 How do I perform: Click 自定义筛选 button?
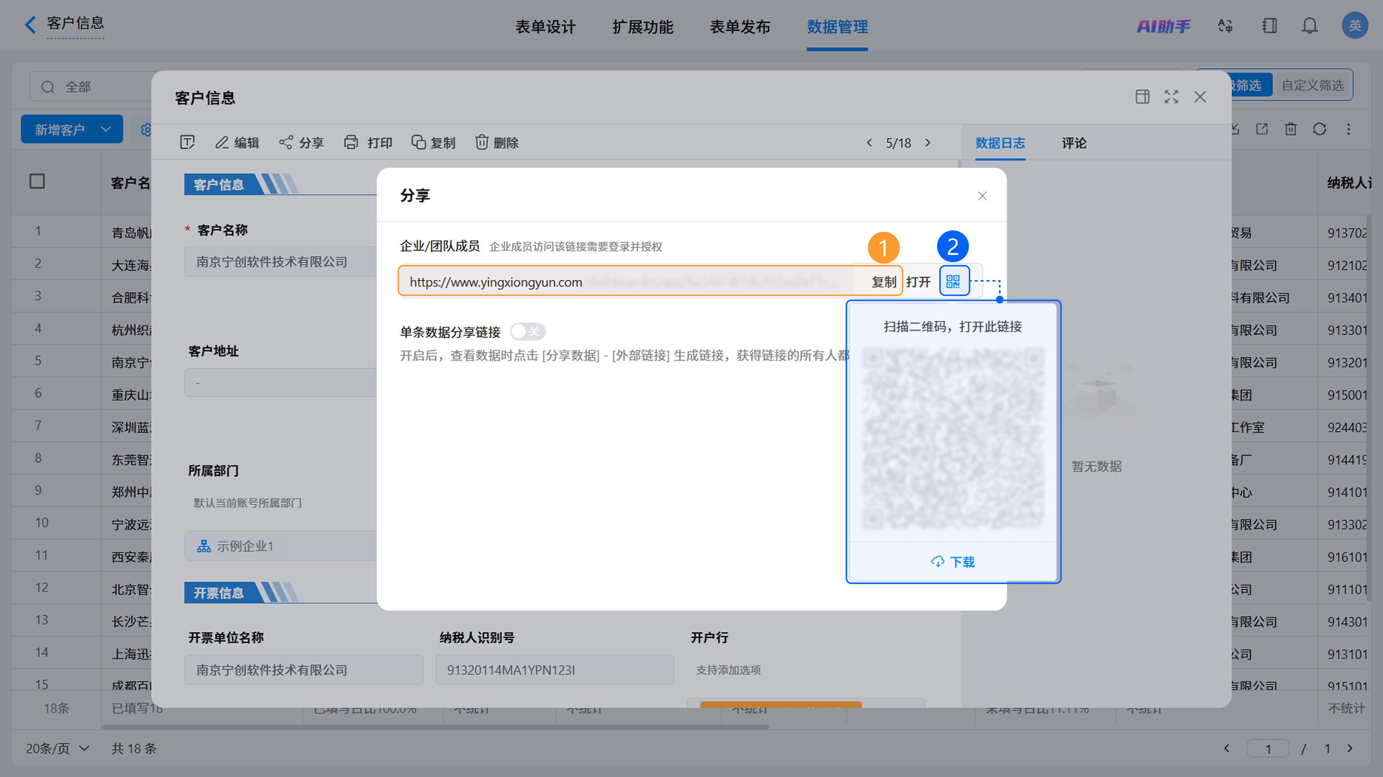coord(1313,85)
